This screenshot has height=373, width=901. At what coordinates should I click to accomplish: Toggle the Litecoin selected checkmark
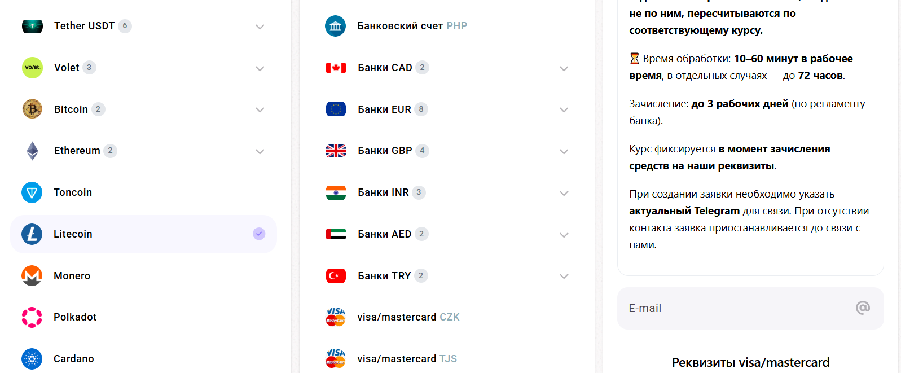(259, 234)
